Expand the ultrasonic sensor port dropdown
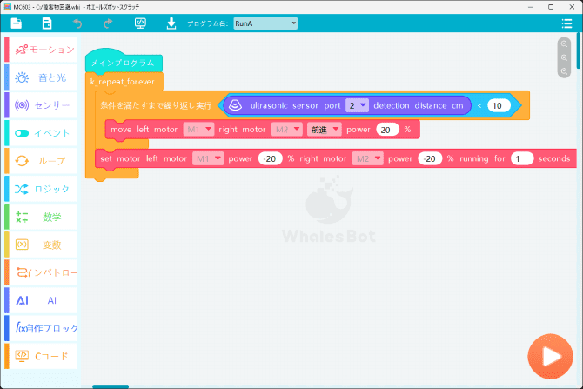 [357, 105]
